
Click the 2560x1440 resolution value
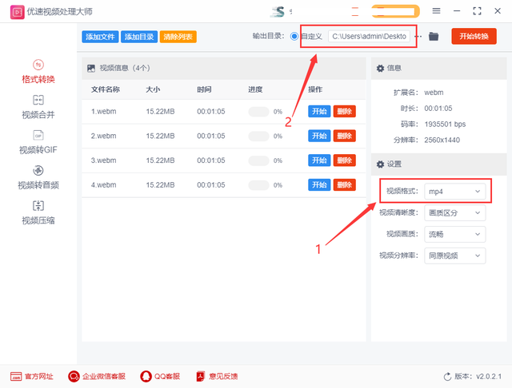click(x=442, y=140)
